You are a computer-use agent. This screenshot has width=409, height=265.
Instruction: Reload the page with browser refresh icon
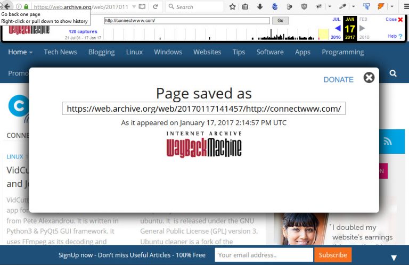pyautogui.click(x=155, y=7)
